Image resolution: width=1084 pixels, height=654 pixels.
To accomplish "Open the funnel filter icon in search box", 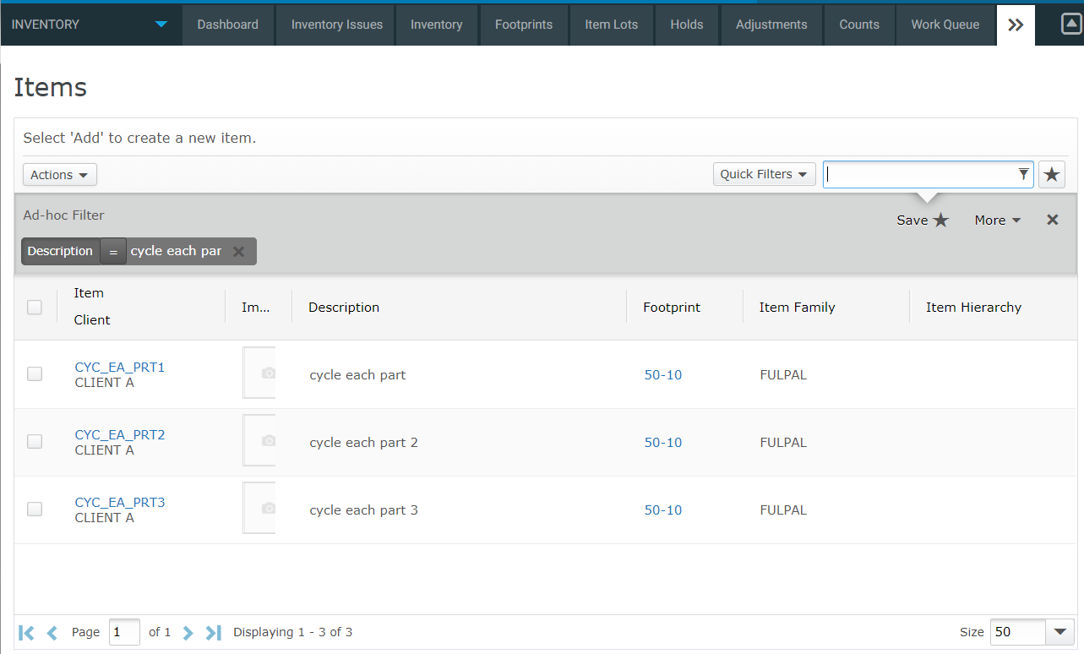I will click(x=1023, y=174).
